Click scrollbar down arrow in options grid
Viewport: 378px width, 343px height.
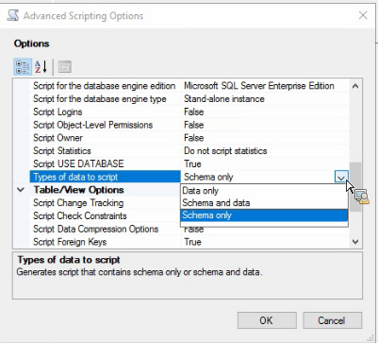click(355, 242)
